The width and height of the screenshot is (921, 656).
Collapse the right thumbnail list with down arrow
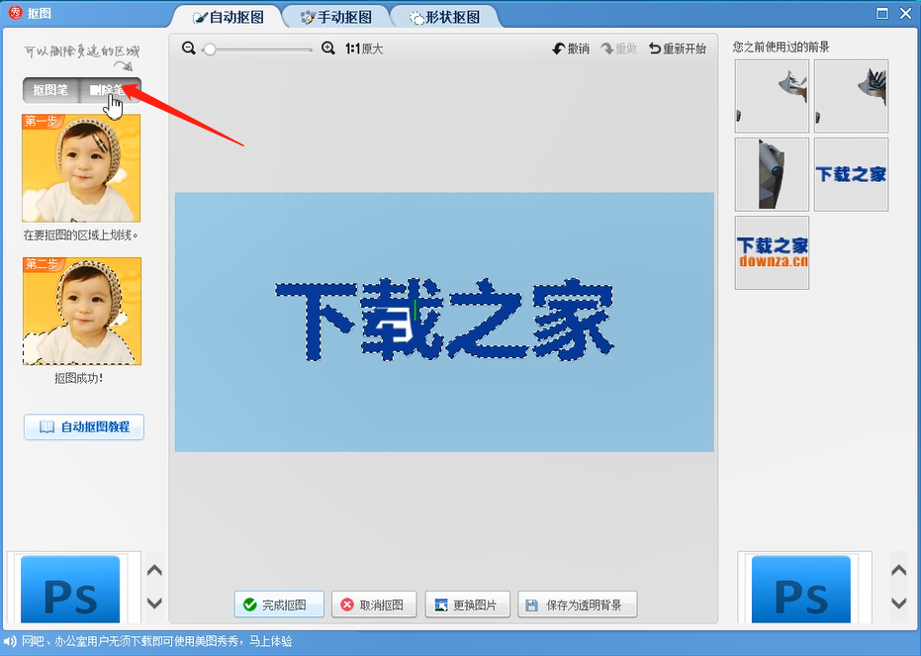click(x=898, y=604)
